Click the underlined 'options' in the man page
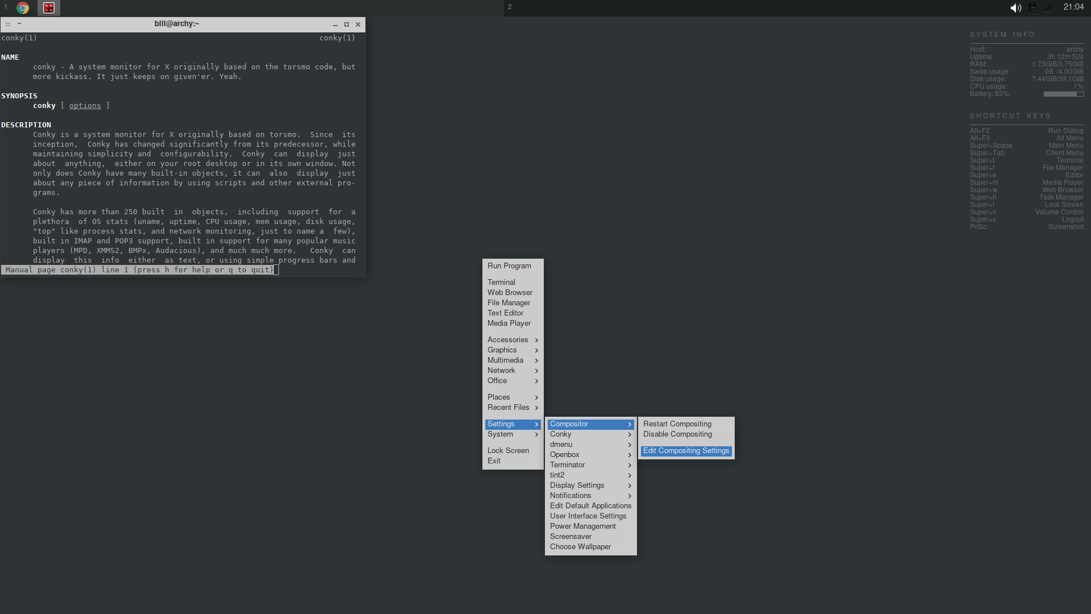Viewport: 1091px width, 614px height. pyautogui.click(x=85, y=106)
